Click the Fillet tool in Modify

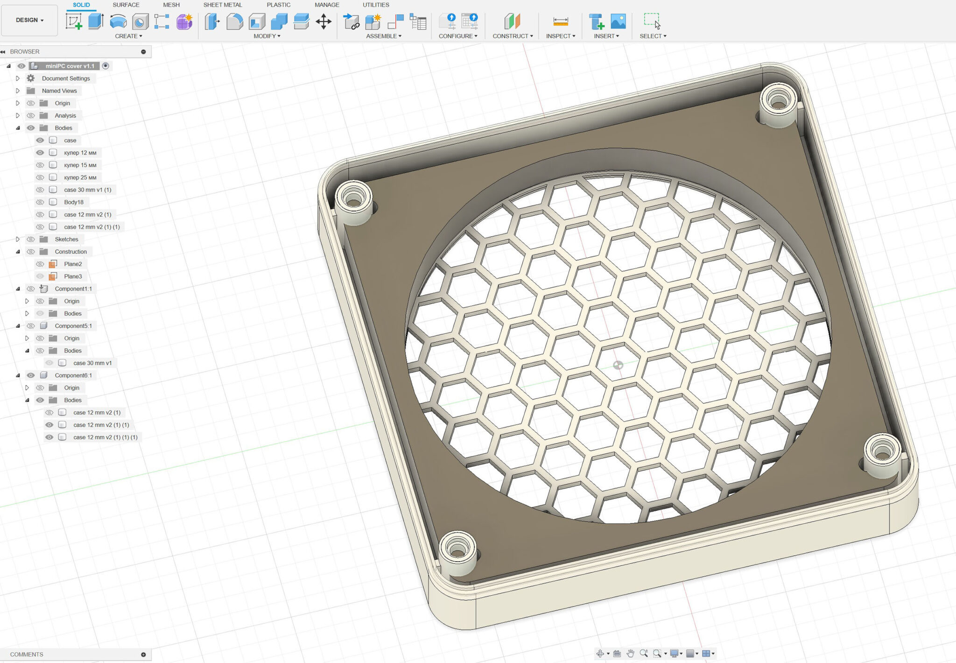[x=234, y=21]
